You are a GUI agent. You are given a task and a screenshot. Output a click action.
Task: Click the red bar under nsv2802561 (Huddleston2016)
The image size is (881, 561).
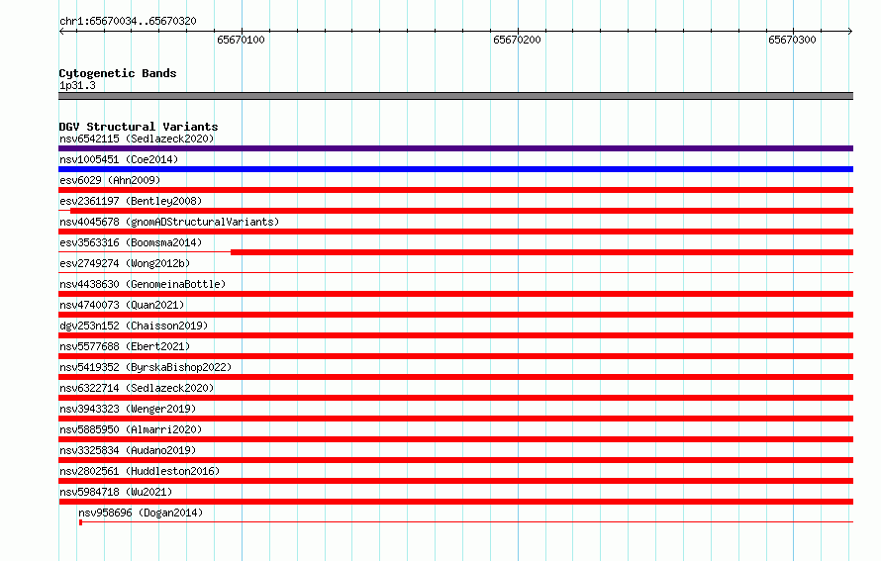click(x=455, y=481)
